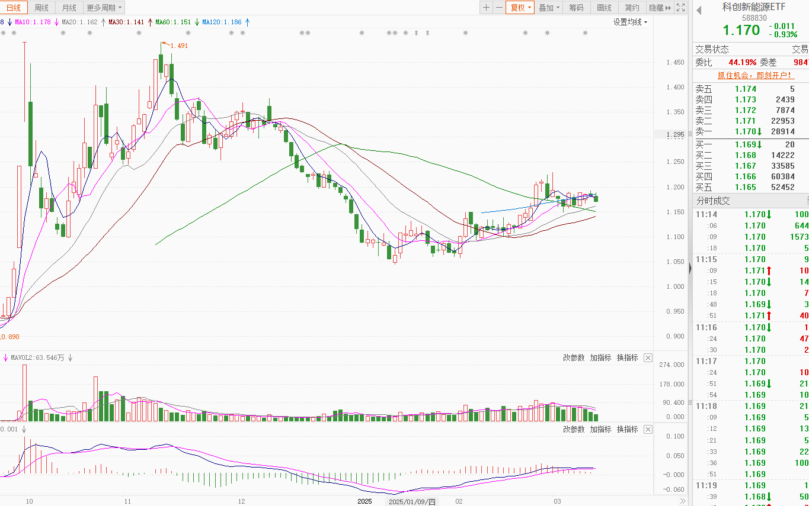Click the MA120:1.186 indicator label

click(222, 22)
